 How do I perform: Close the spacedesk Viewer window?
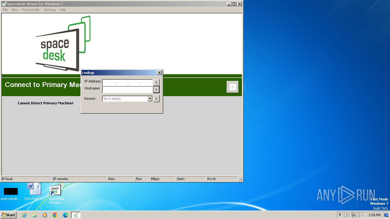click(239, 4)
